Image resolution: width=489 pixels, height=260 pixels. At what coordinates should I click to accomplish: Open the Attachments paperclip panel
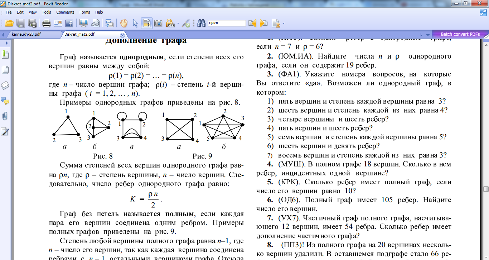(5, 116)
